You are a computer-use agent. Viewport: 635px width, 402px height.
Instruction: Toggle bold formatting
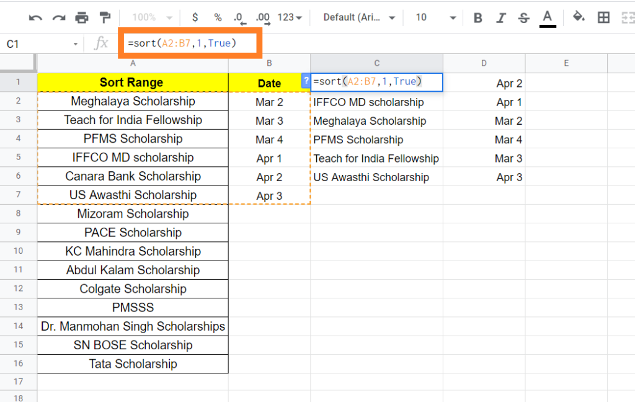click(477, 17)
